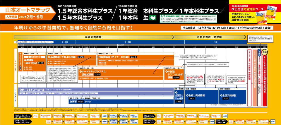Click the 全33回 badge
The image size is (281, 125).
point(133,57)
